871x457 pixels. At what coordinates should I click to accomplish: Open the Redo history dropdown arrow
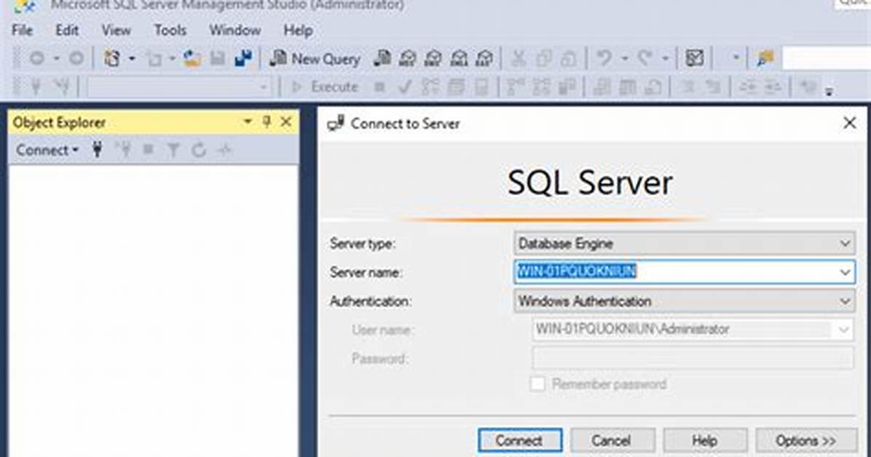coord(665,57)
